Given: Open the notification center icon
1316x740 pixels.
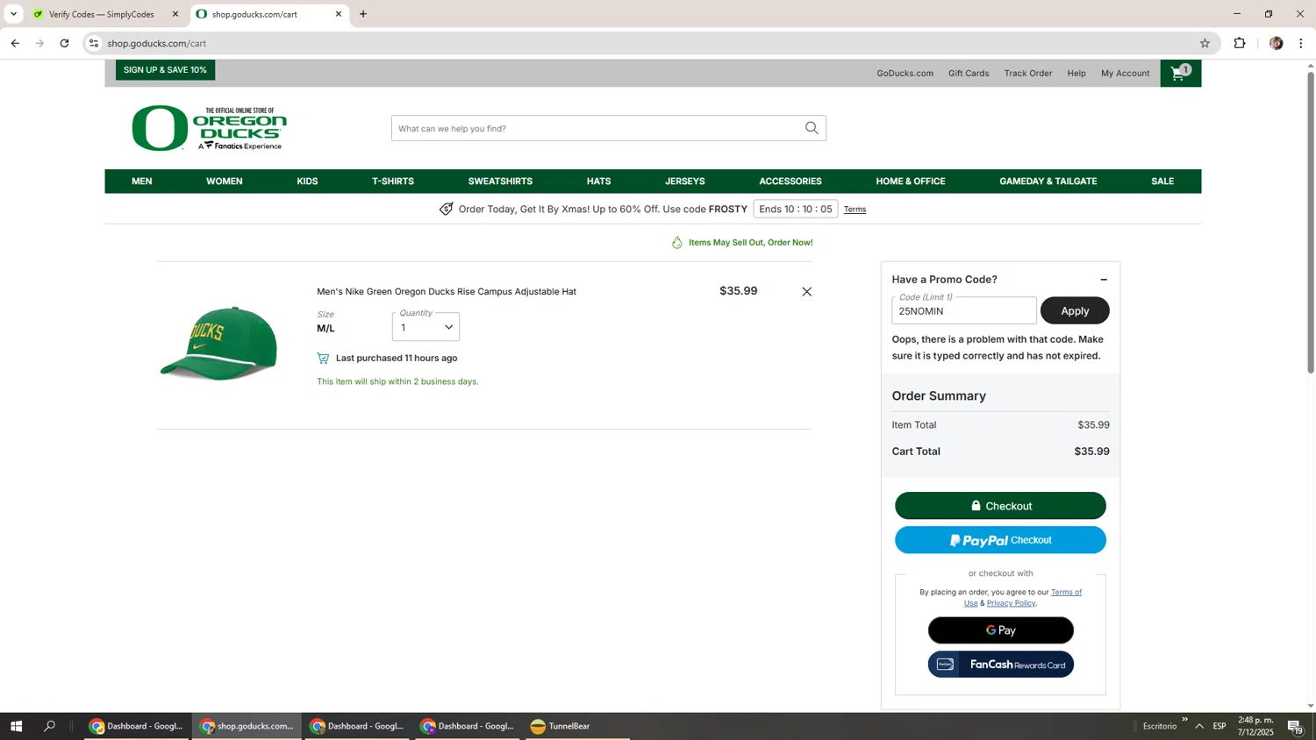Looking at the screenshot, I should pyautogui.click(x=1295, y=726).
